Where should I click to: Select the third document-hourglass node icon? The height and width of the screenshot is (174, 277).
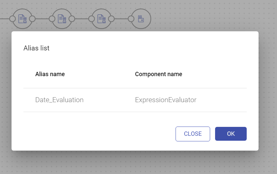coord(101,19)
